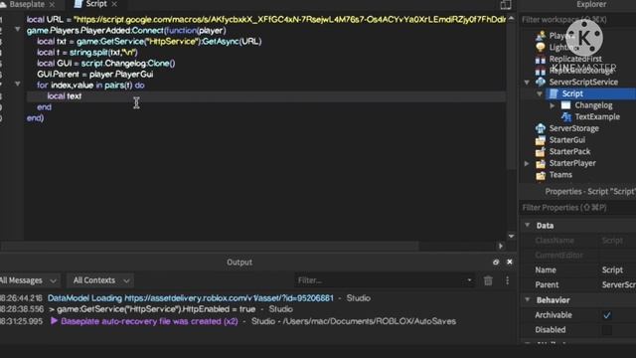Open the assetdelivery.roblox.com link in Output
The width and height of the screenshot is (636, 358).
pos(229,298)
